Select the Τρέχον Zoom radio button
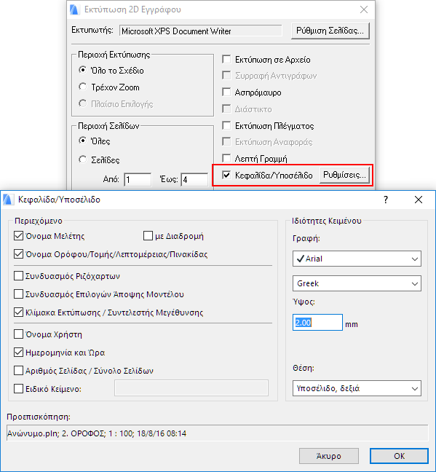Viewport: 436px width, 472px height. point(83,87)
